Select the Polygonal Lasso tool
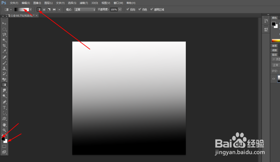280x162 pixels. (x=4, y=35)
